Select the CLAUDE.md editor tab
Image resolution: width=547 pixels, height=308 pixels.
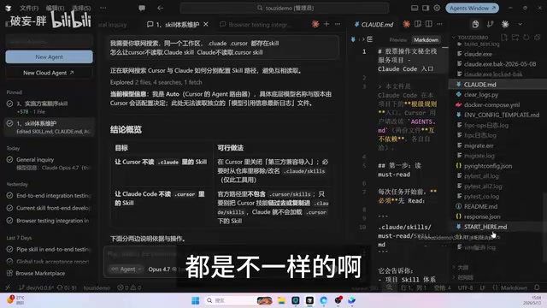[373, 25]
